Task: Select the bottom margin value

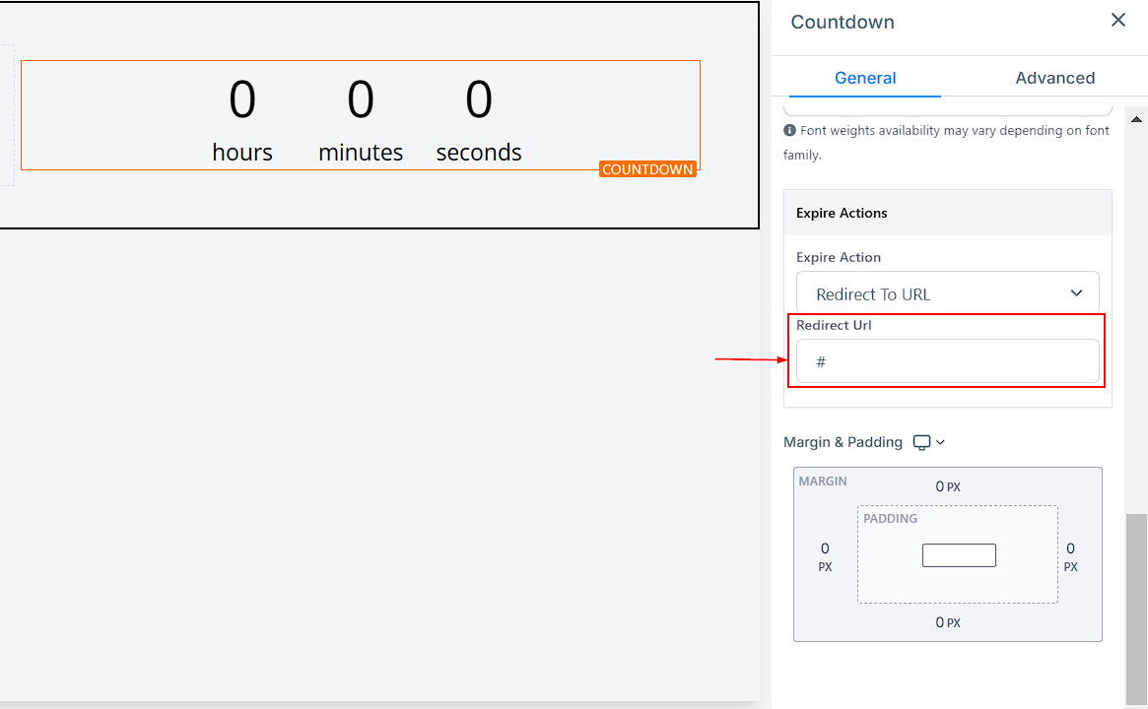Action: [x=940, y=622]
